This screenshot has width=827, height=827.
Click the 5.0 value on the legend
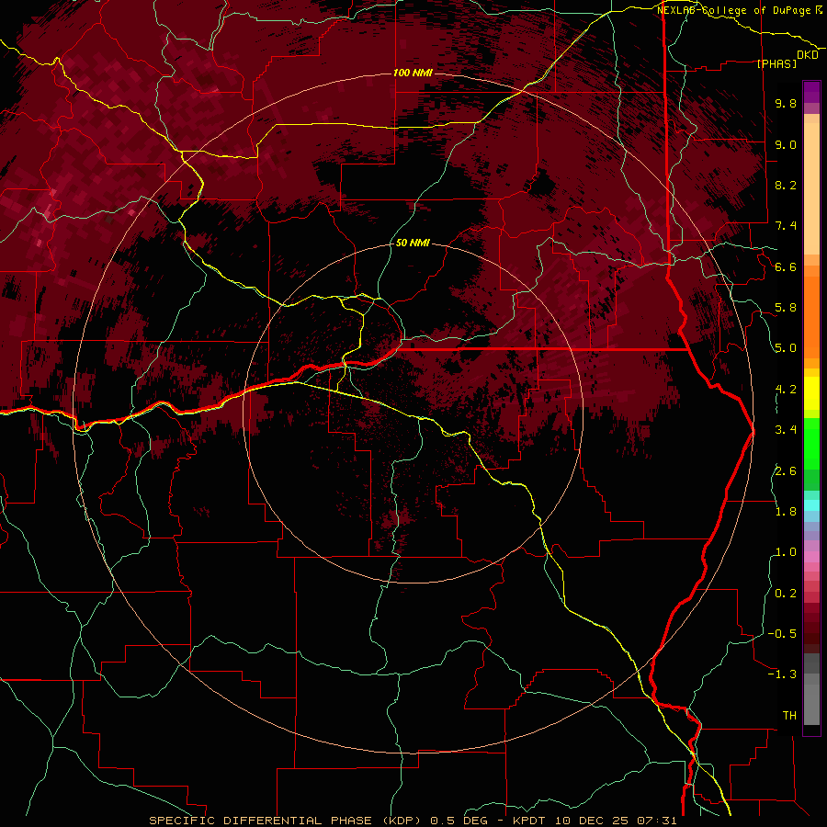[x=786, y=348]
